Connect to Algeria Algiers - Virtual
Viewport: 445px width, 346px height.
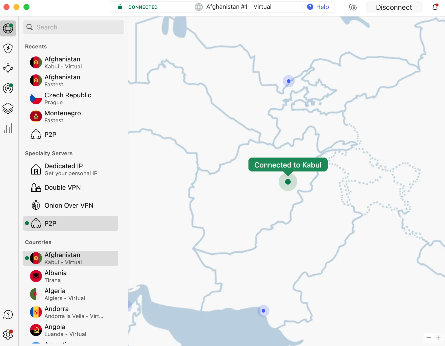click(71, 294)
